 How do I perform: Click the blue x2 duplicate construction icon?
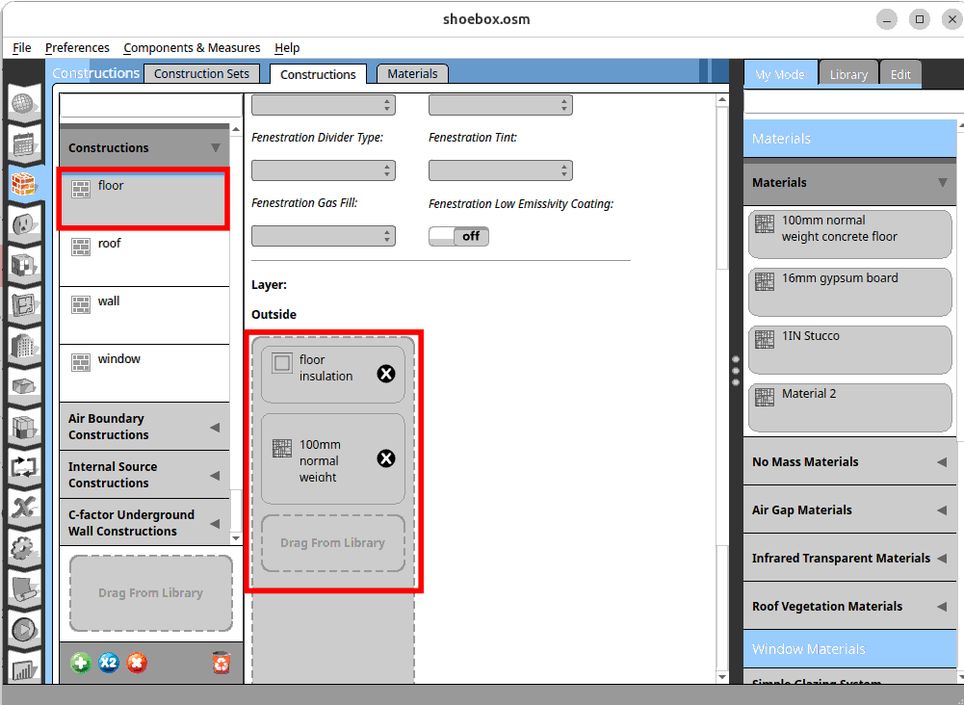(x=109, y=663)
